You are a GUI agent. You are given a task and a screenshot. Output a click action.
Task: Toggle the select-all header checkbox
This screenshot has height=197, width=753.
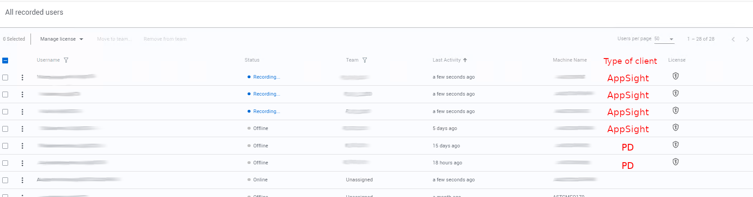(5, 60)
